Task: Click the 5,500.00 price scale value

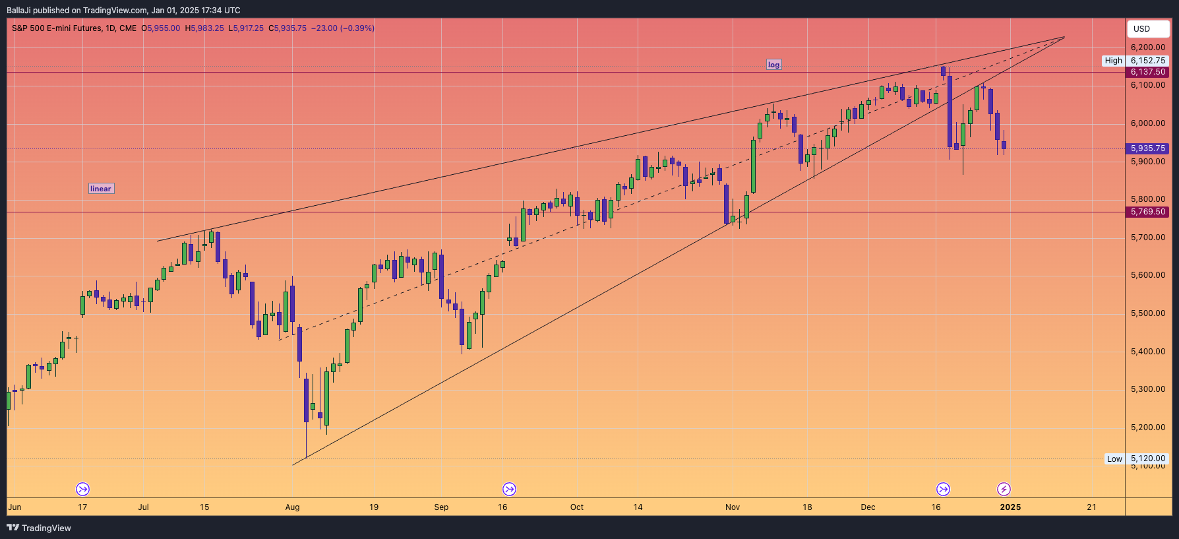Action: pos(1148,313)
